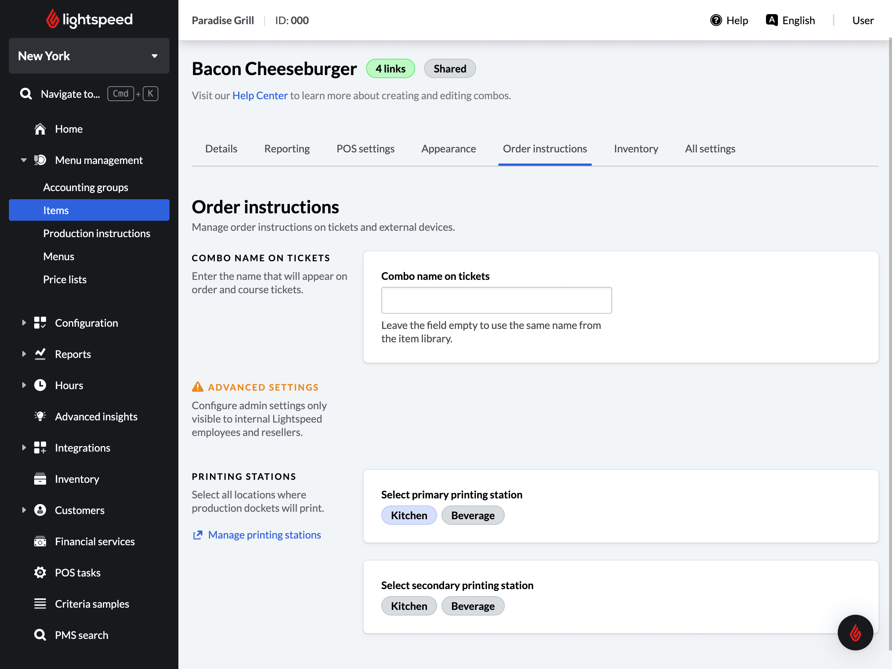Click Manage printing stations link
The image size is (892, 669).
click(x=264, y=535)
